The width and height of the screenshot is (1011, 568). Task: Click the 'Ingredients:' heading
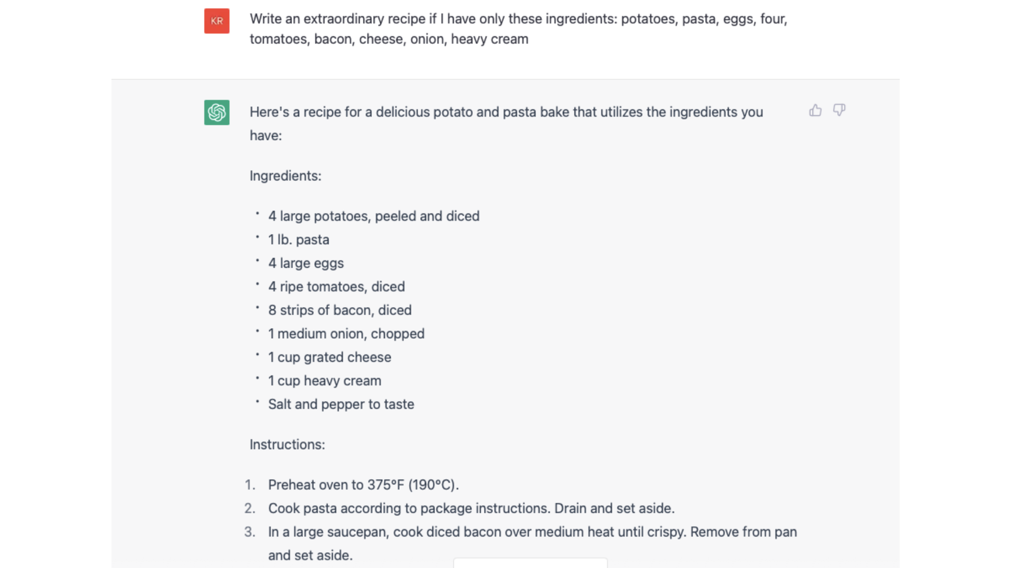coord(285,176)
